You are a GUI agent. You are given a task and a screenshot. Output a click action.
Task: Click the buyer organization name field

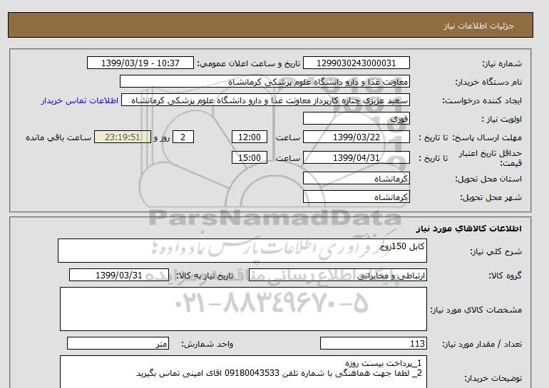click(265, 81)
